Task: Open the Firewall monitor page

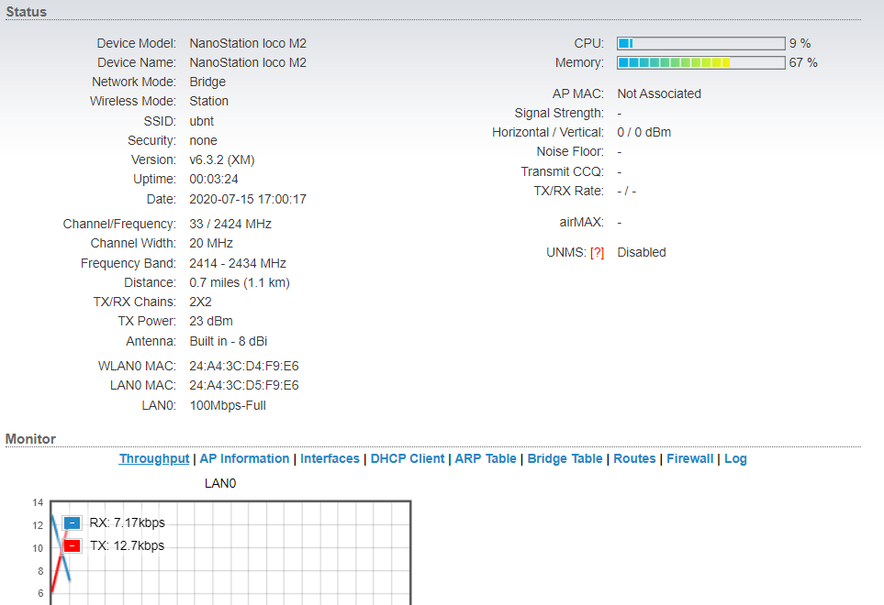Action: point(689,459)
